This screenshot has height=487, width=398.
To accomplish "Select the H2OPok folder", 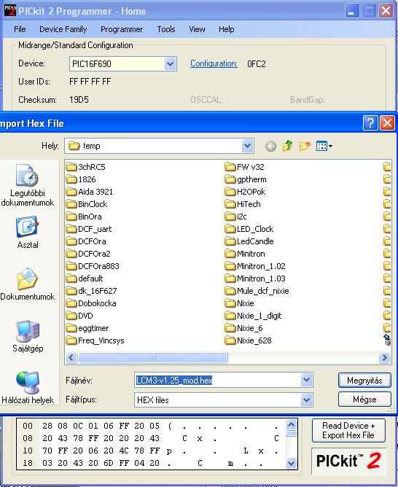I will [x=245, y=192].
